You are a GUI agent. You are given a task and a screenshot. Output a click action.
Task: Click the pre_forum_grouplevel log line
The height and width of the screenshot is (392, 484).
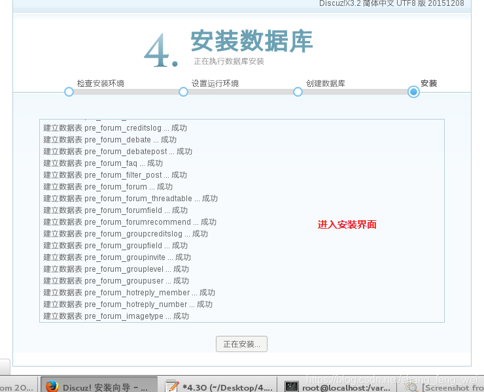click(116, 269)
